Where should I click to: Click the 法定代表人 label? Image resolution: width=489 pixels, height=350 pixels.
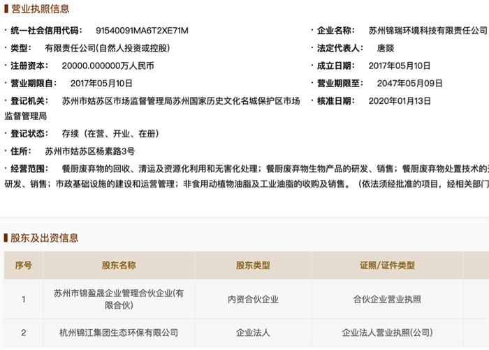click(x=340, y=48)
